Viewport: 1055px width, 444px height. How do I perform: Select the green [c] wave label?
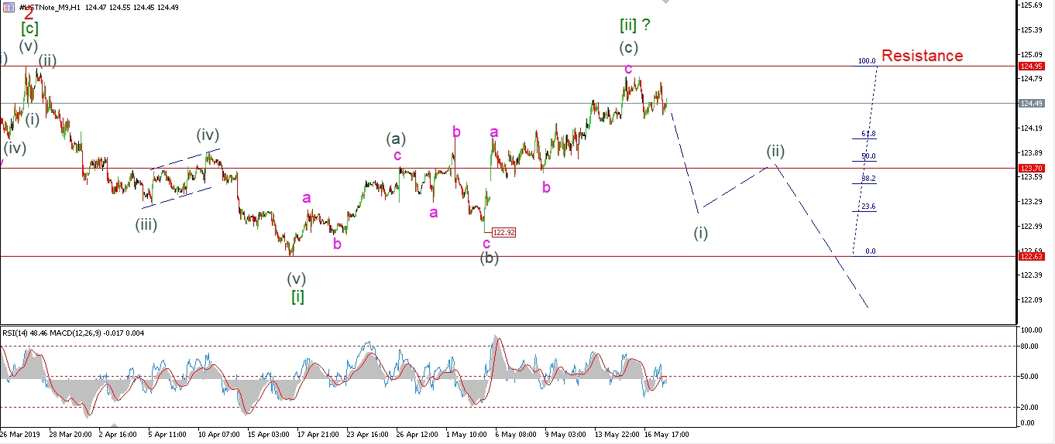[x=29, y=29]
